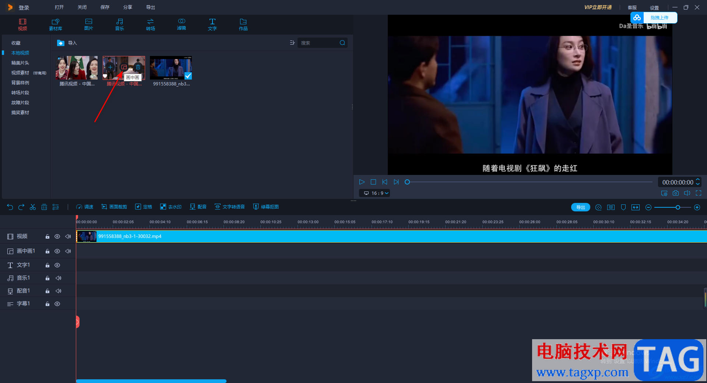Image resolution: width=707 pixels, height=383 pixels.
Task: Open the 配音 voiceover tool
Action: coord(198,207)
